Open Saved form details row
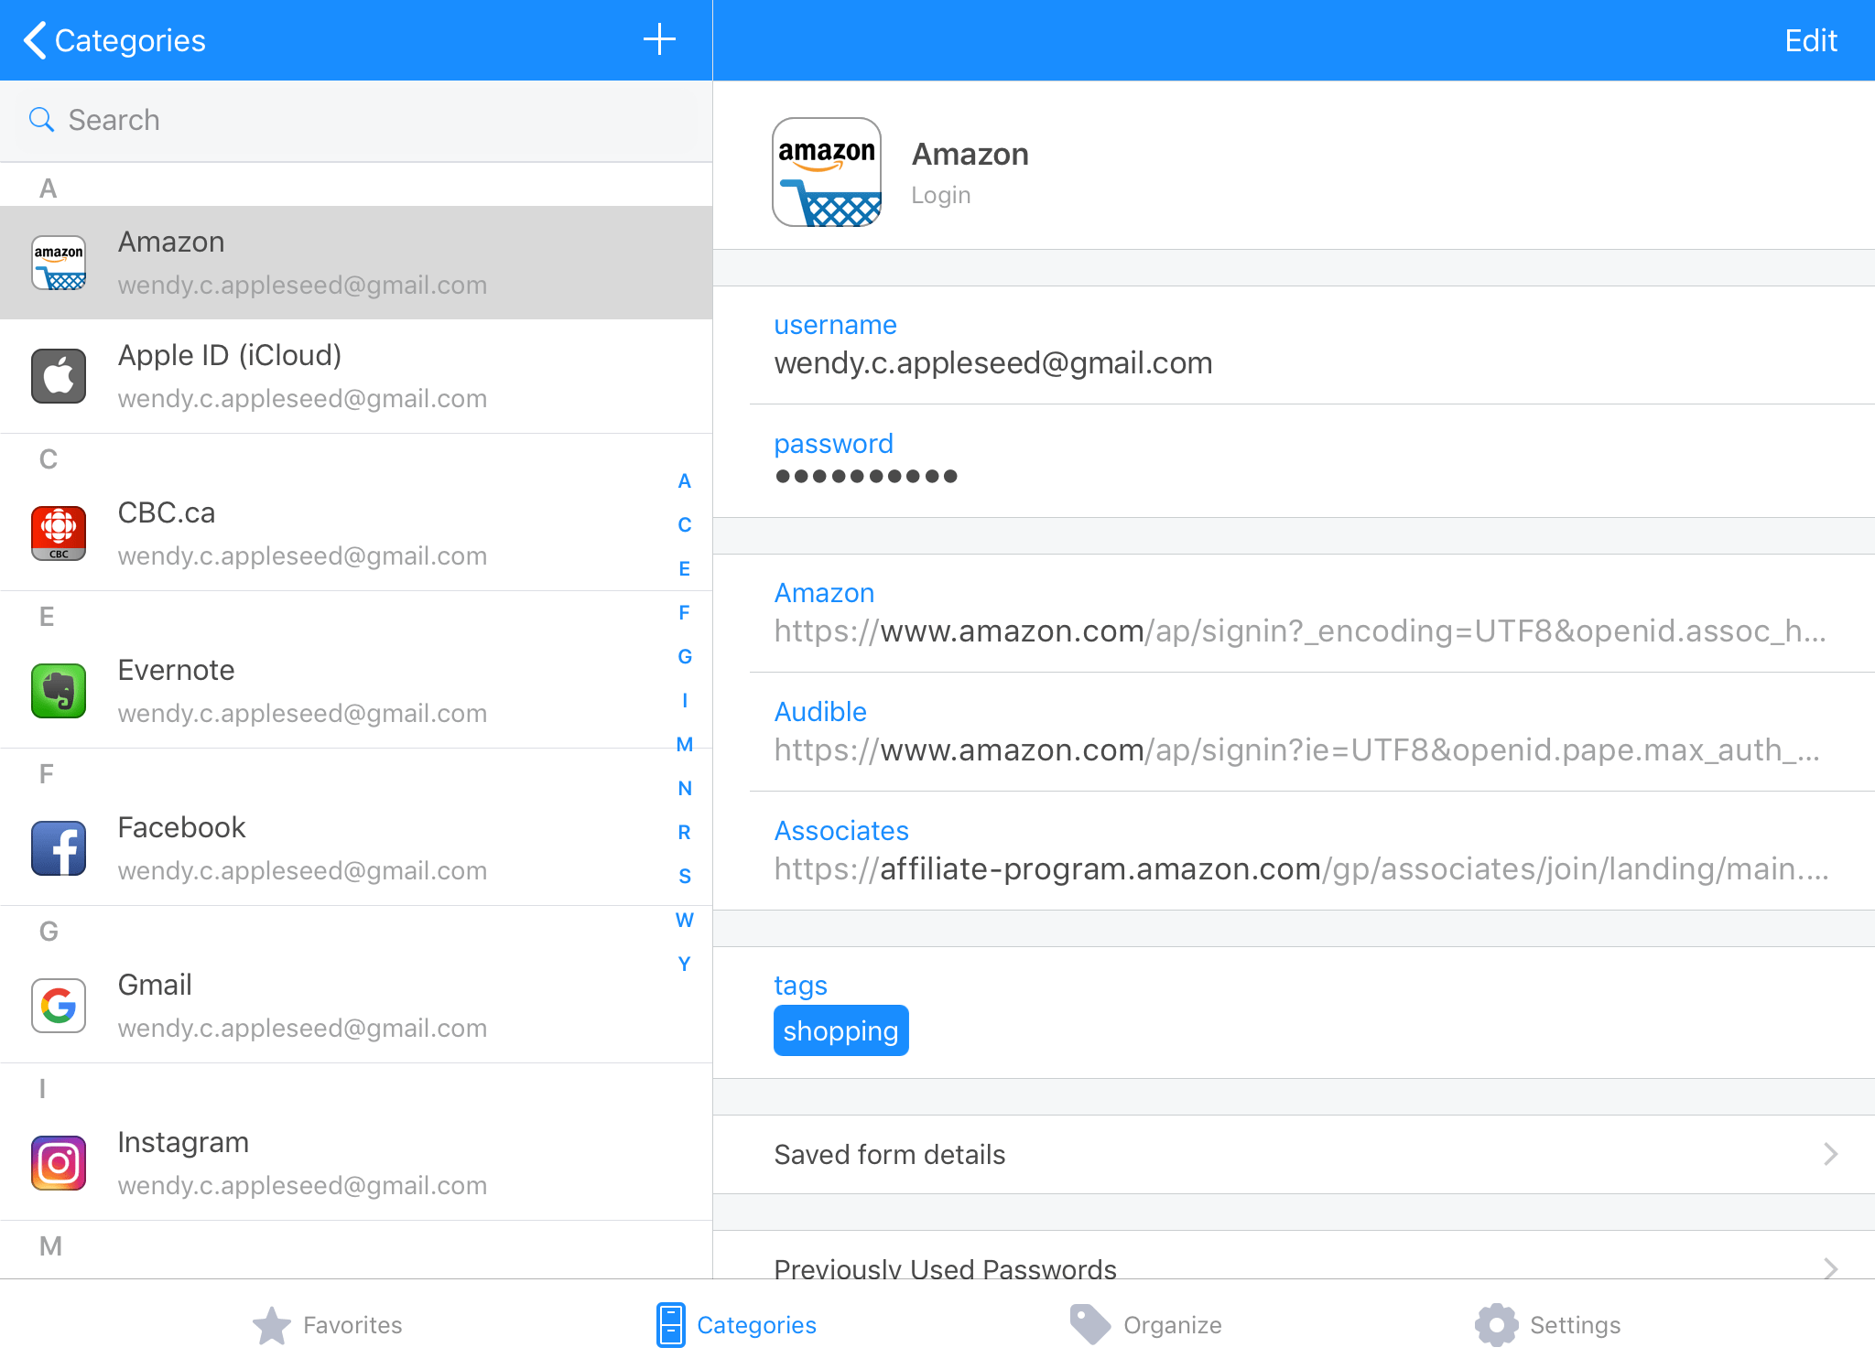This screenshot has width=1875, height=1369. [x=1294, y=1154]
